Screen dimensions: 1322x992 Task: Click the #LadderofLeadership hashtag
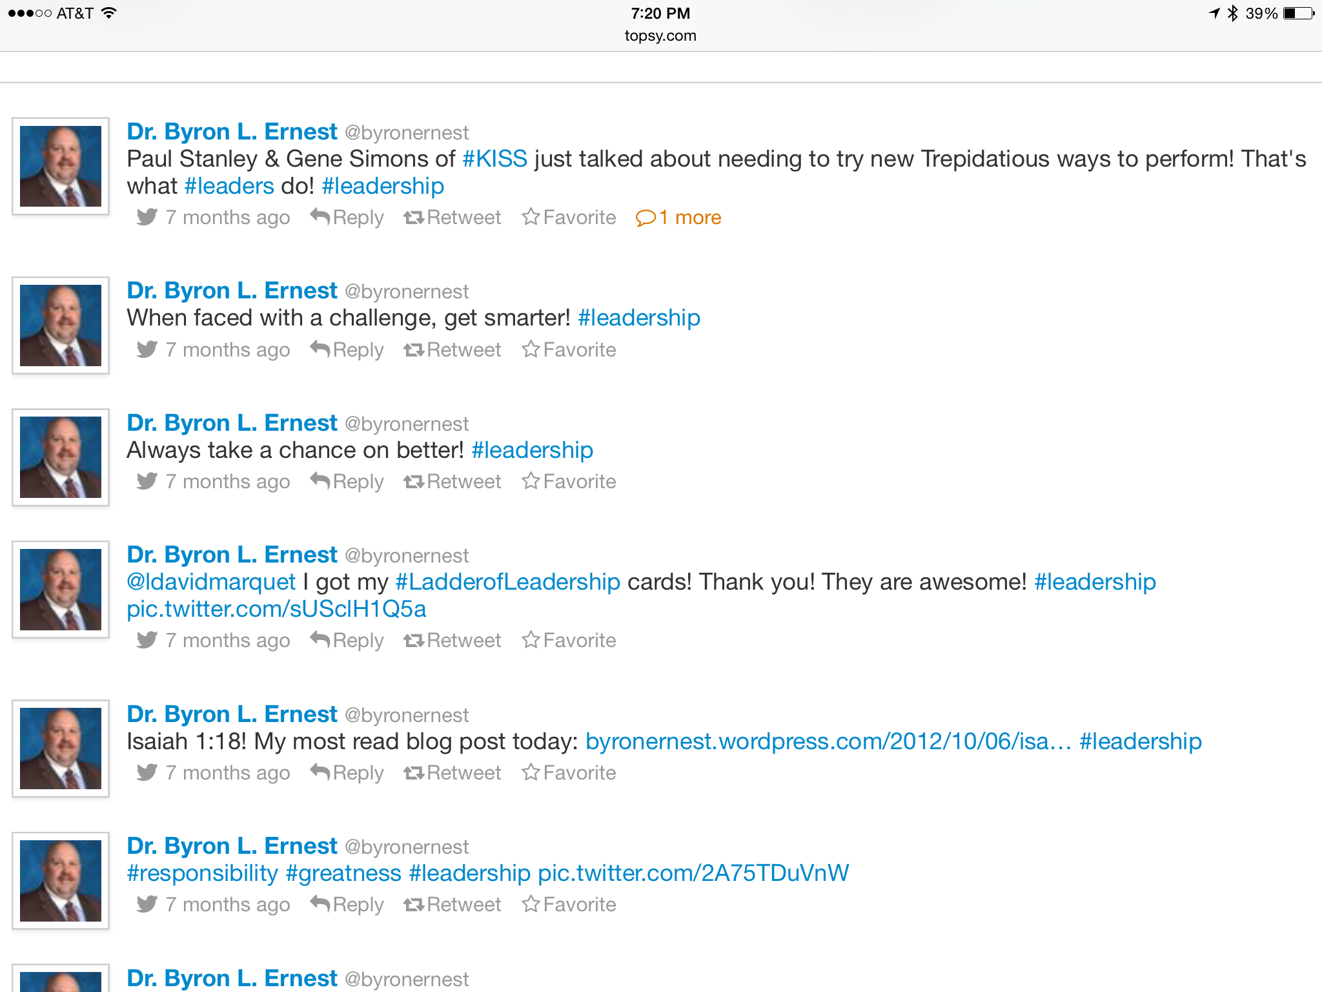[x=507, y=582]
